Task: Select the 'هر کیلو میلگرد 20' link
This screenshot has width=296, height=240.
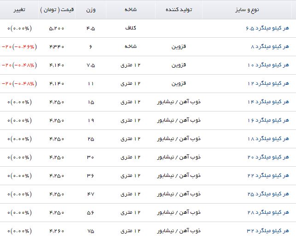Action: [x=267, y=158]
